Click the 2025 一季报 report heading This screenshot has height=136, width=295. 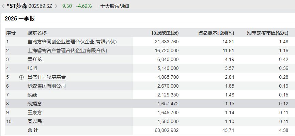[20, 19]
